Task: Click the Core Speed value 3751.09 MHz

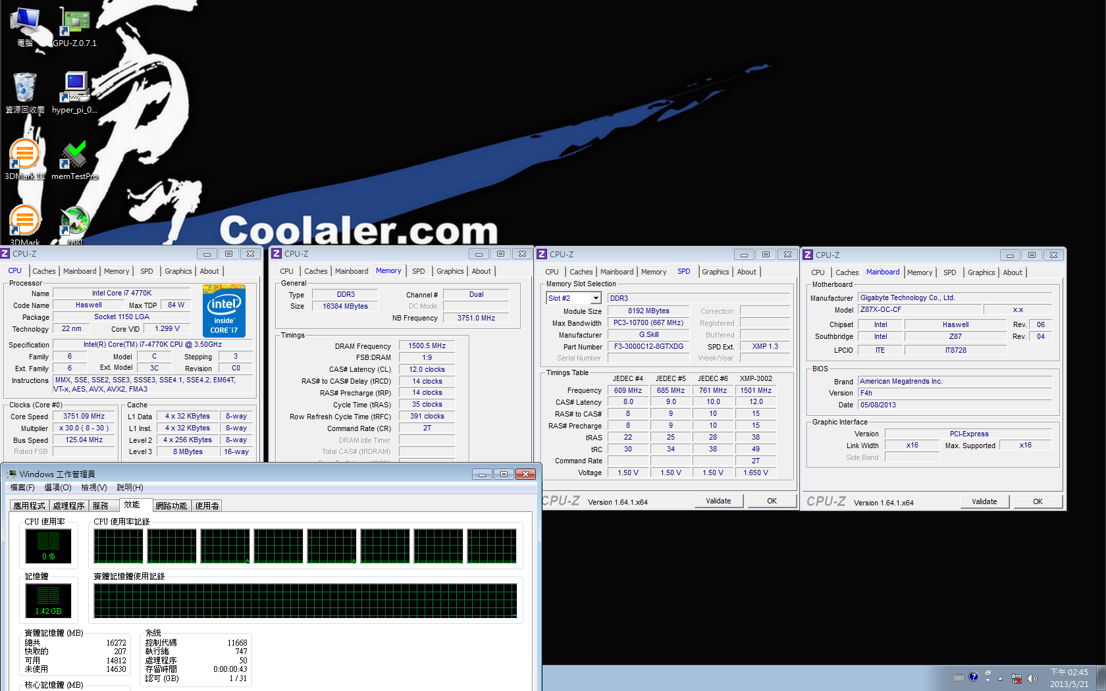Action: point(84,416)
